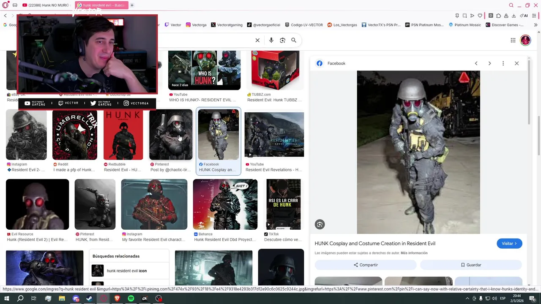Open the @vectorgaoficial TikTok bookmark

pyautogui.click(x=264, y=25)
